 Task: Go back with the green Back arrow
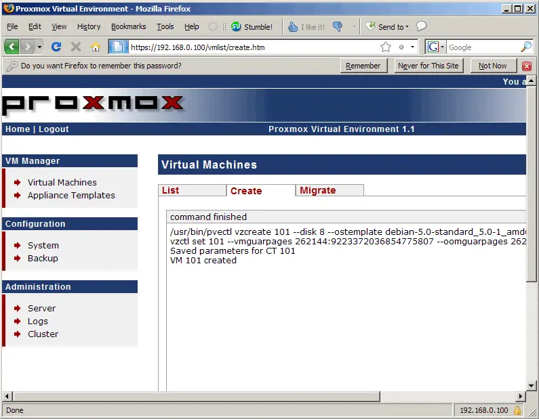coord(12,47)
